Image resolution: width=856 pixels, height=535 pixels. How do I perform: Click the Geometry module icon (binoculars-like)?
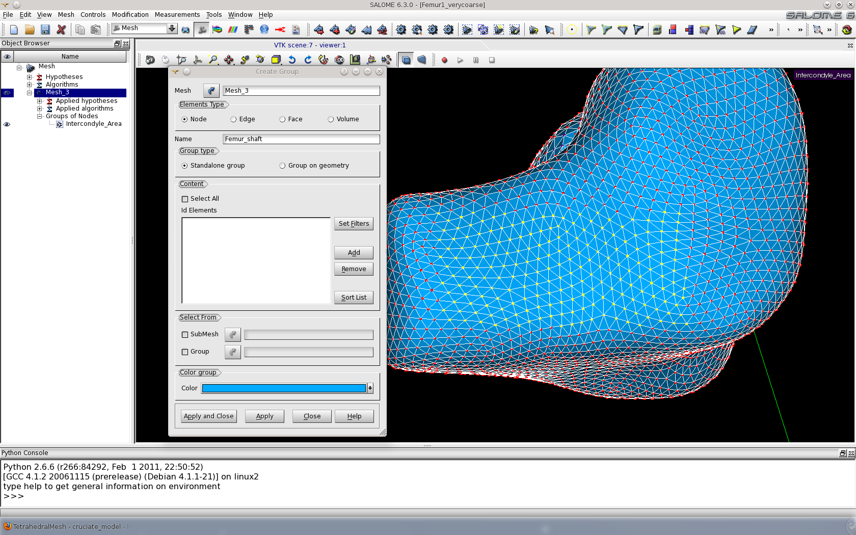185,30
